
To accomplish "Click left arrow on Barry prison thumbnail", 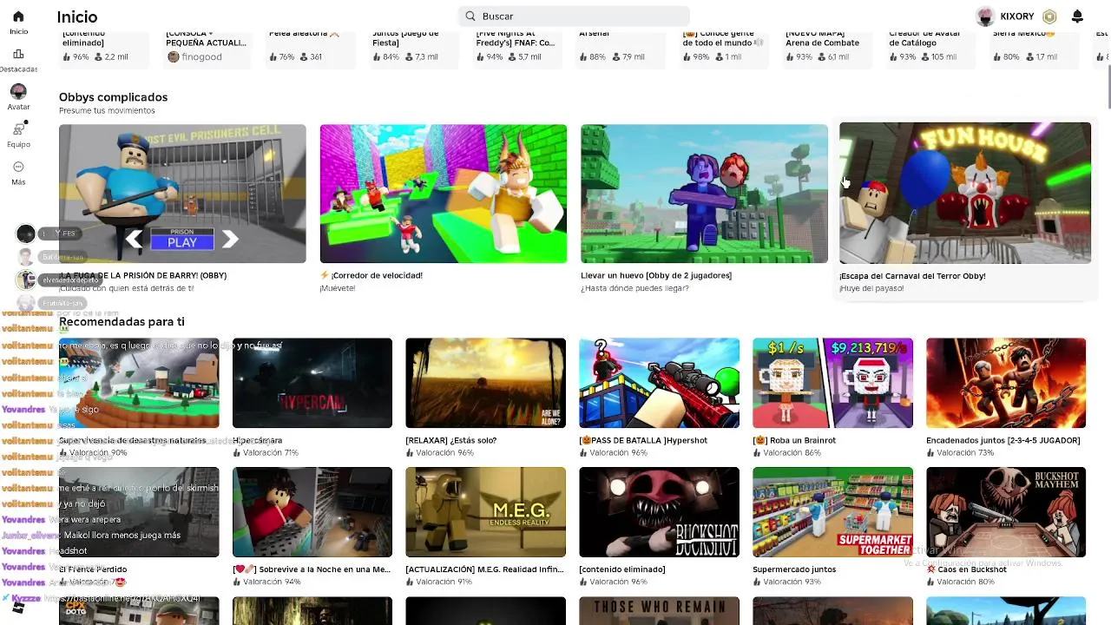I will point(134,240).
